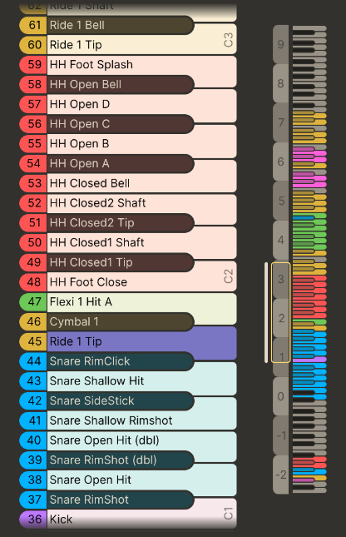Play the HH Foot Splash key
Screen dimensions: 346x537
tap(141, 64)
